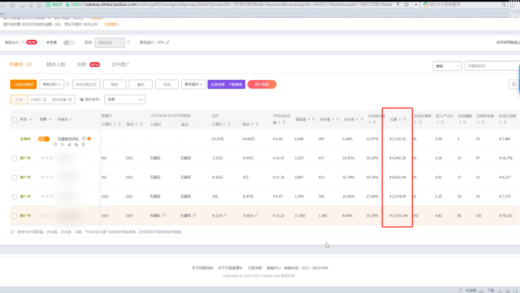Edit 9.50元 mobile bid pencil icon

click(256, 215)
